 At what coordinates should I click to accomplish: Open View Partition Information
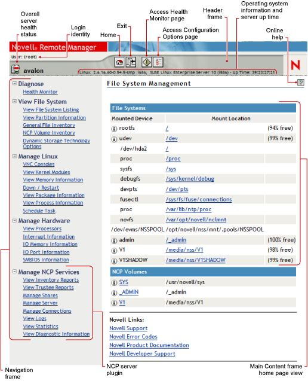pyautogui.click(x=54, y=118)
